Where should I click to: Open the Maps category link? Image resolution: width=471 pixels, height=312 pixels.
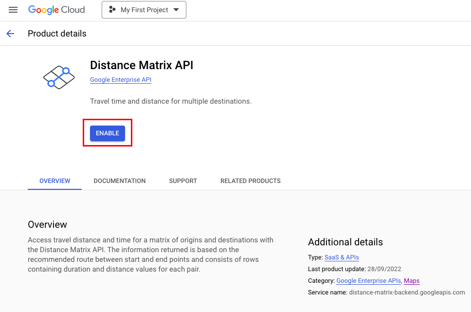pos(412,281)
